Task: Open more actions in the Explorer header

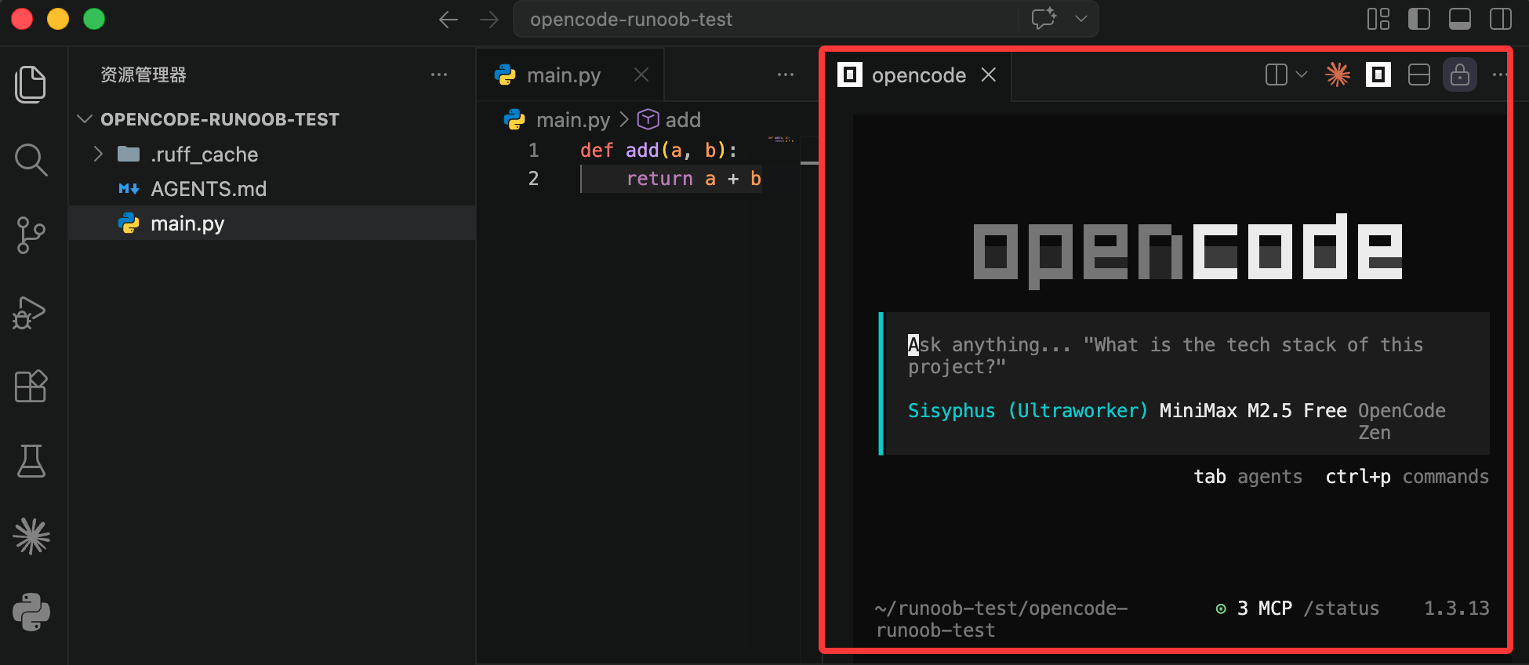Action: coord(439,74)
